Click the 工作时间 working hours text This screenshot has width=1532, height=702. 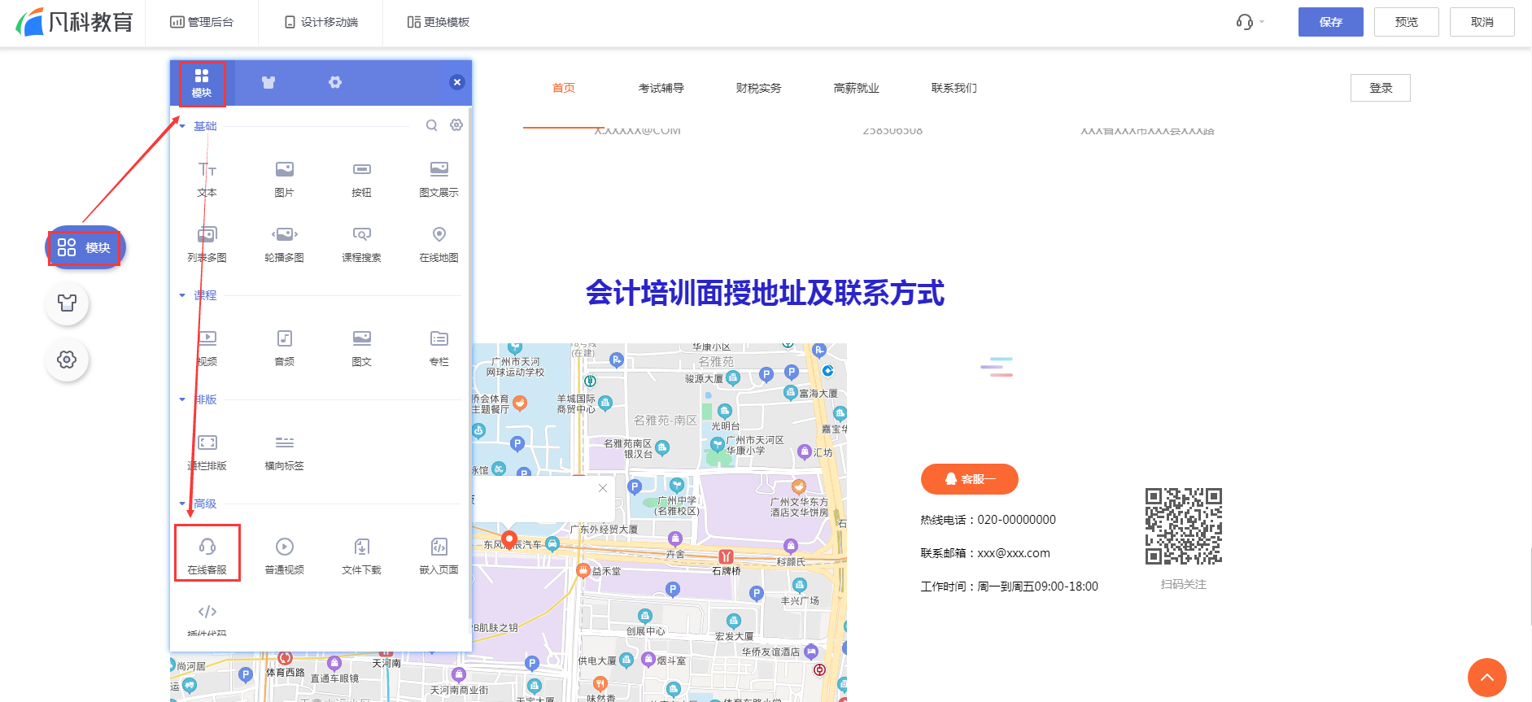pyautogui.click(x=1009, y=586)
